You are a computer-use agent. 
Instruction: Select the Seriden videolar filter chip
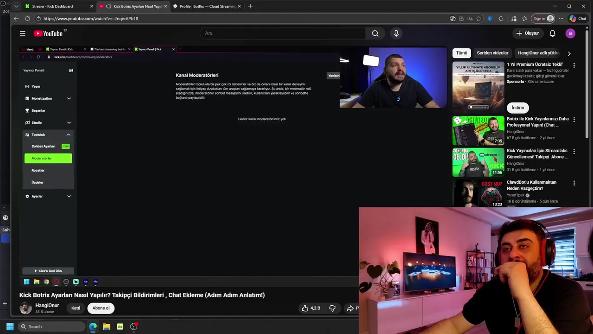(492, 53)
